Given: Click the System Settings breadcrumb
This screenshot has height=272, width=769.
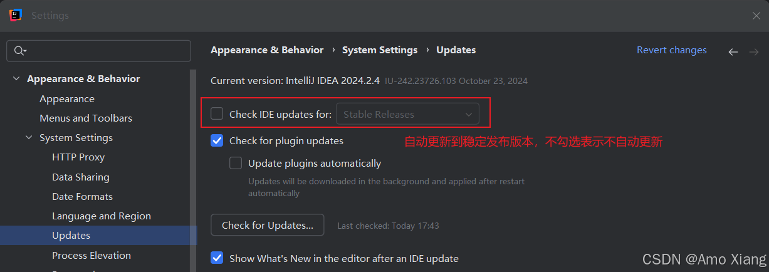Looking at the screenshot, I should (x=379, y=50).
